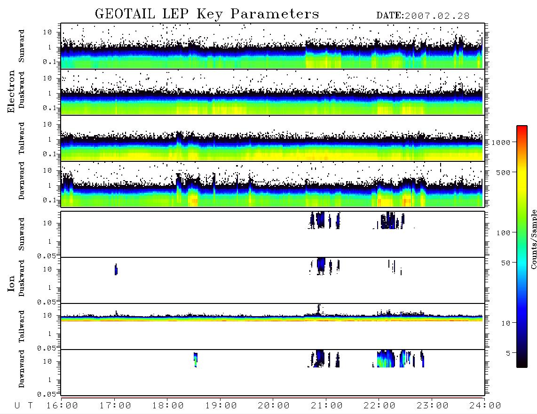Click the 'Dawnward' label of the Ion group
The width and height of the screenshot is (537, 414).
22,369
